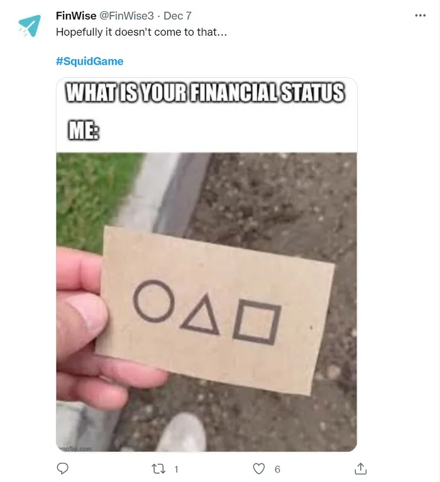440x482 pixels.
Task: Click the 'ME:' caption in the meme
Action: [84, 130]
